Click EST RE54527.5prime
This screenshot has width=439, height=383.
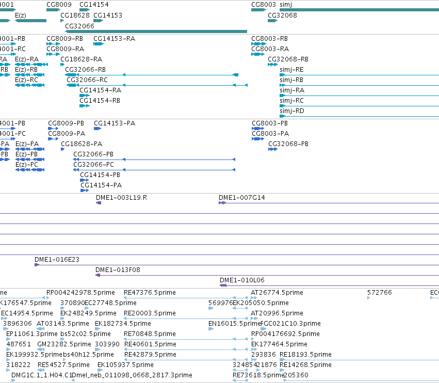63,365
